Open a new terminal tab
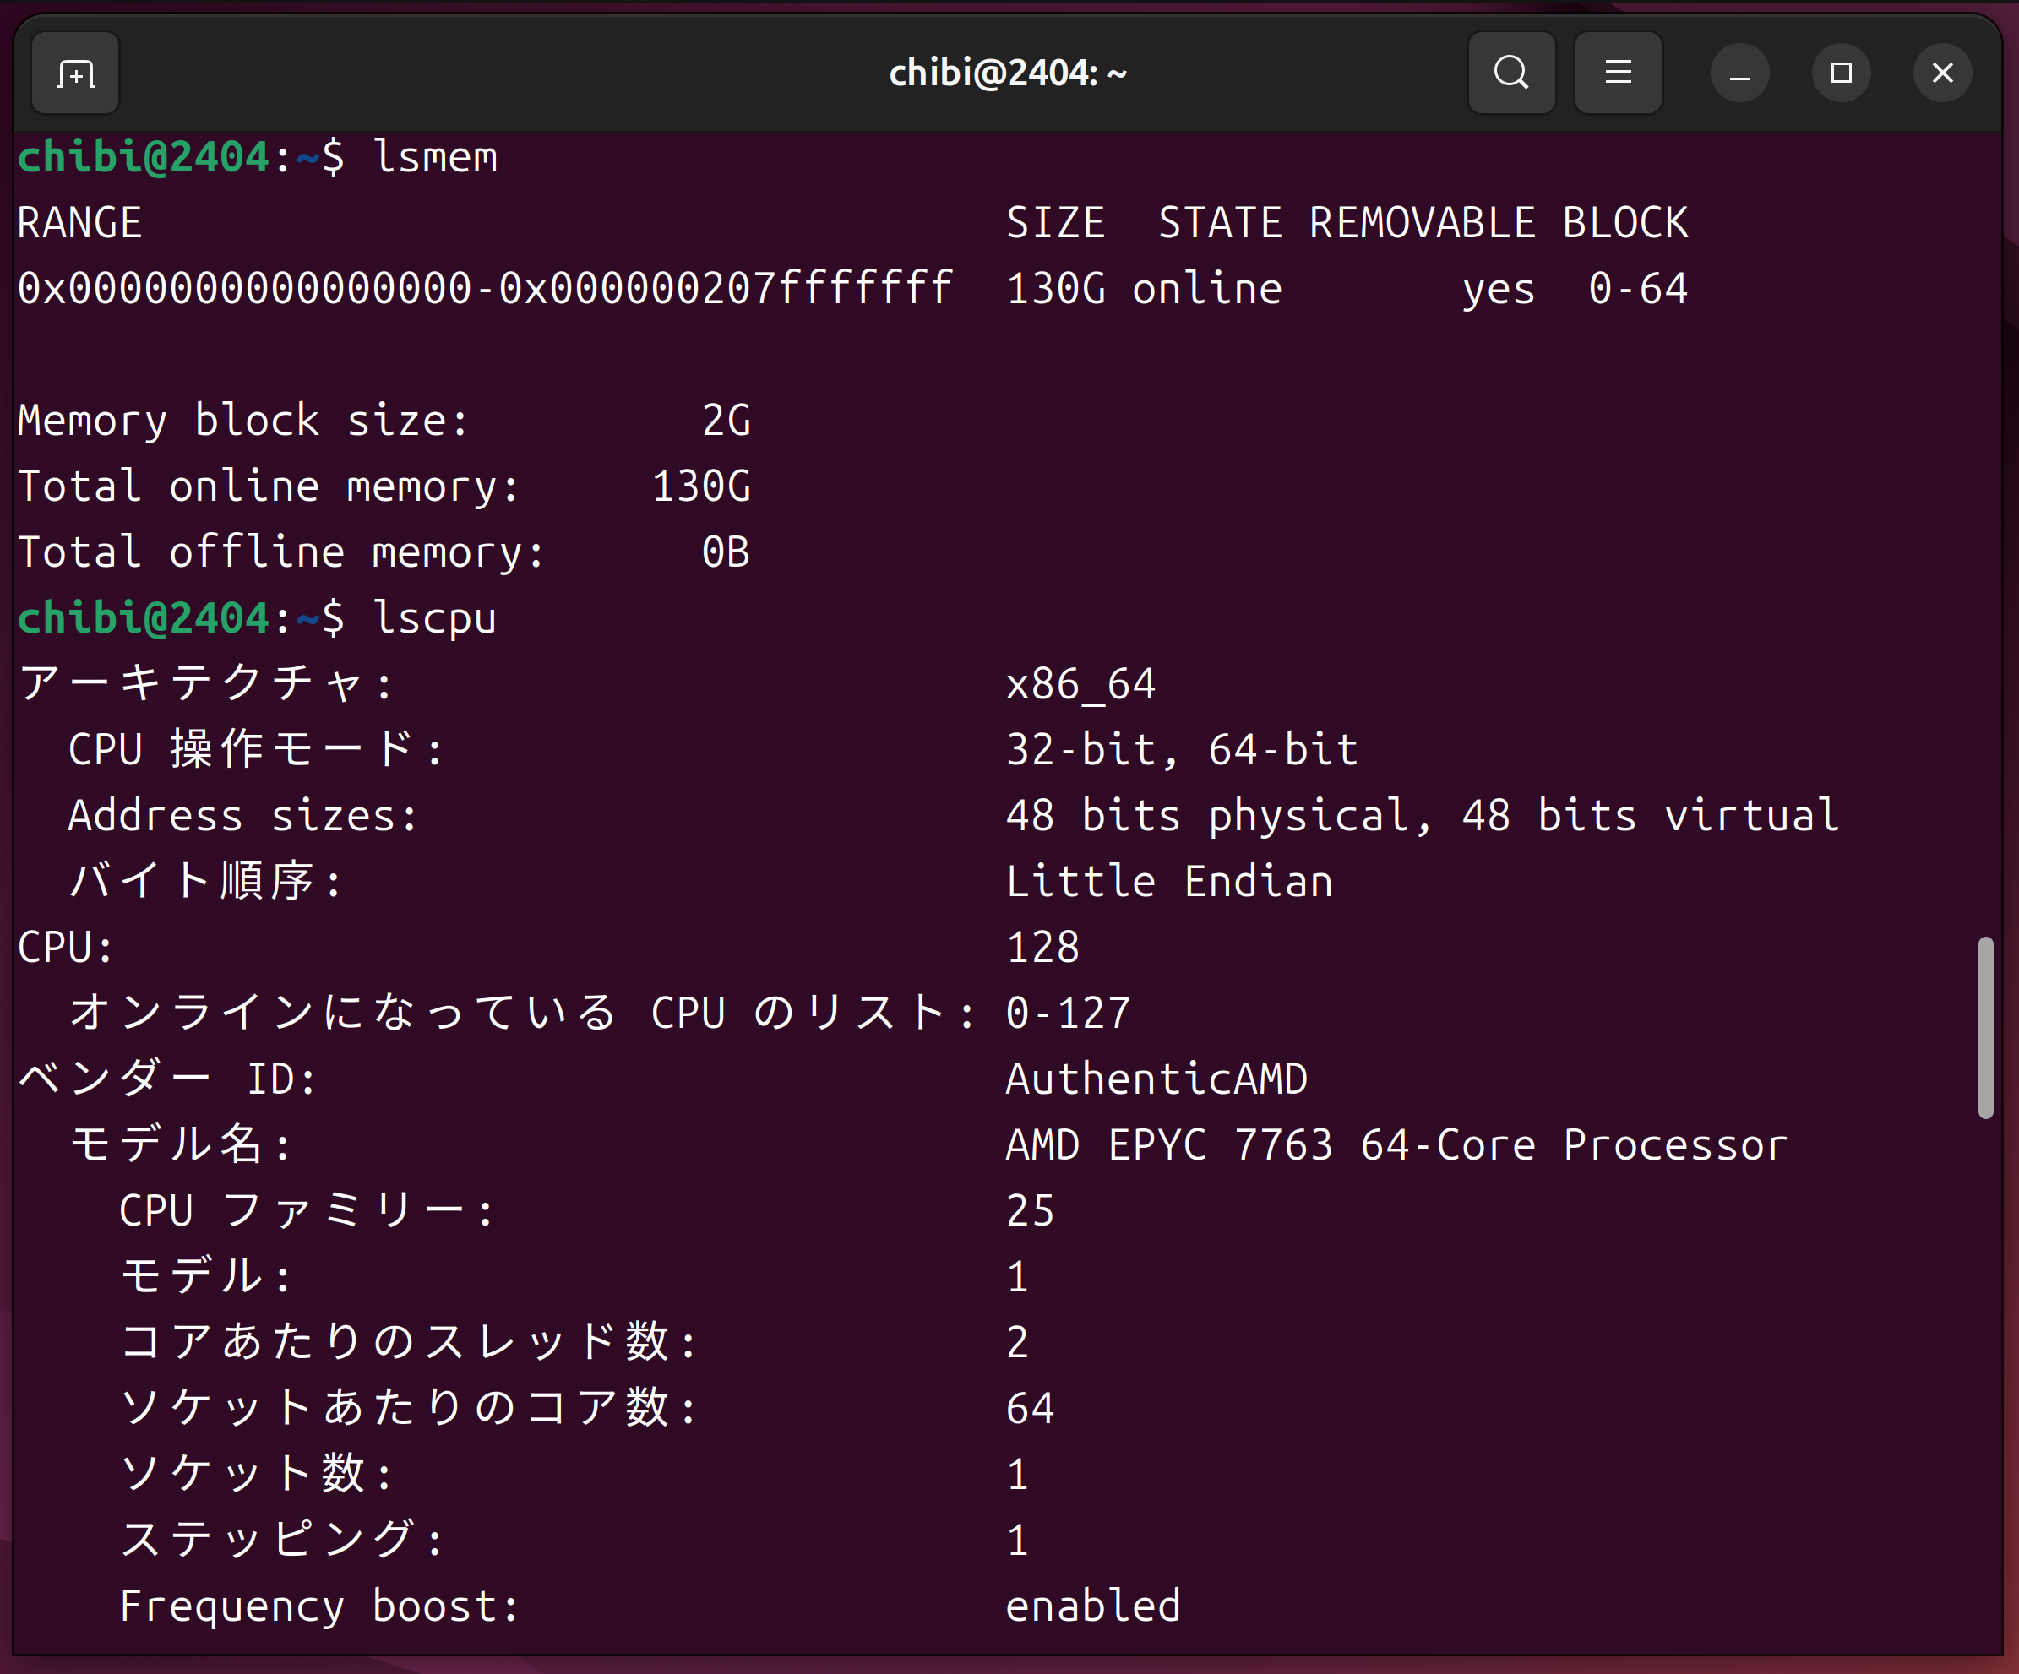2019x1674 pixels. (x=75, y=73)
